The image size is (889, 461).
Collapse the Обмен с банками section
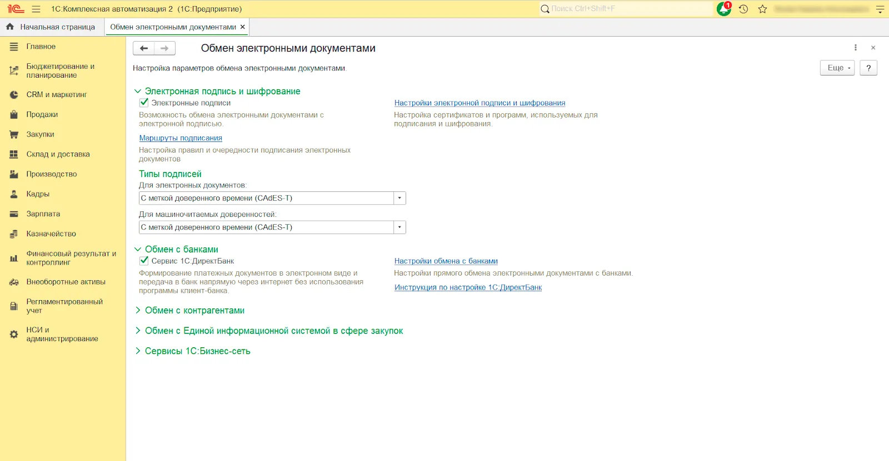pyautogui.click(x=181, y=250)
